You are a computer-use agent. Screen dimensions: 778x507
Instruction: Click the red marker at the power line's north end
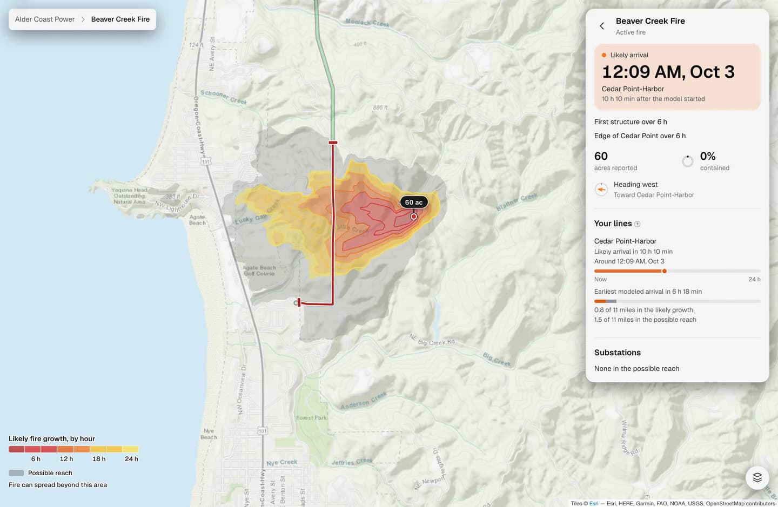(x=333, y=143)
